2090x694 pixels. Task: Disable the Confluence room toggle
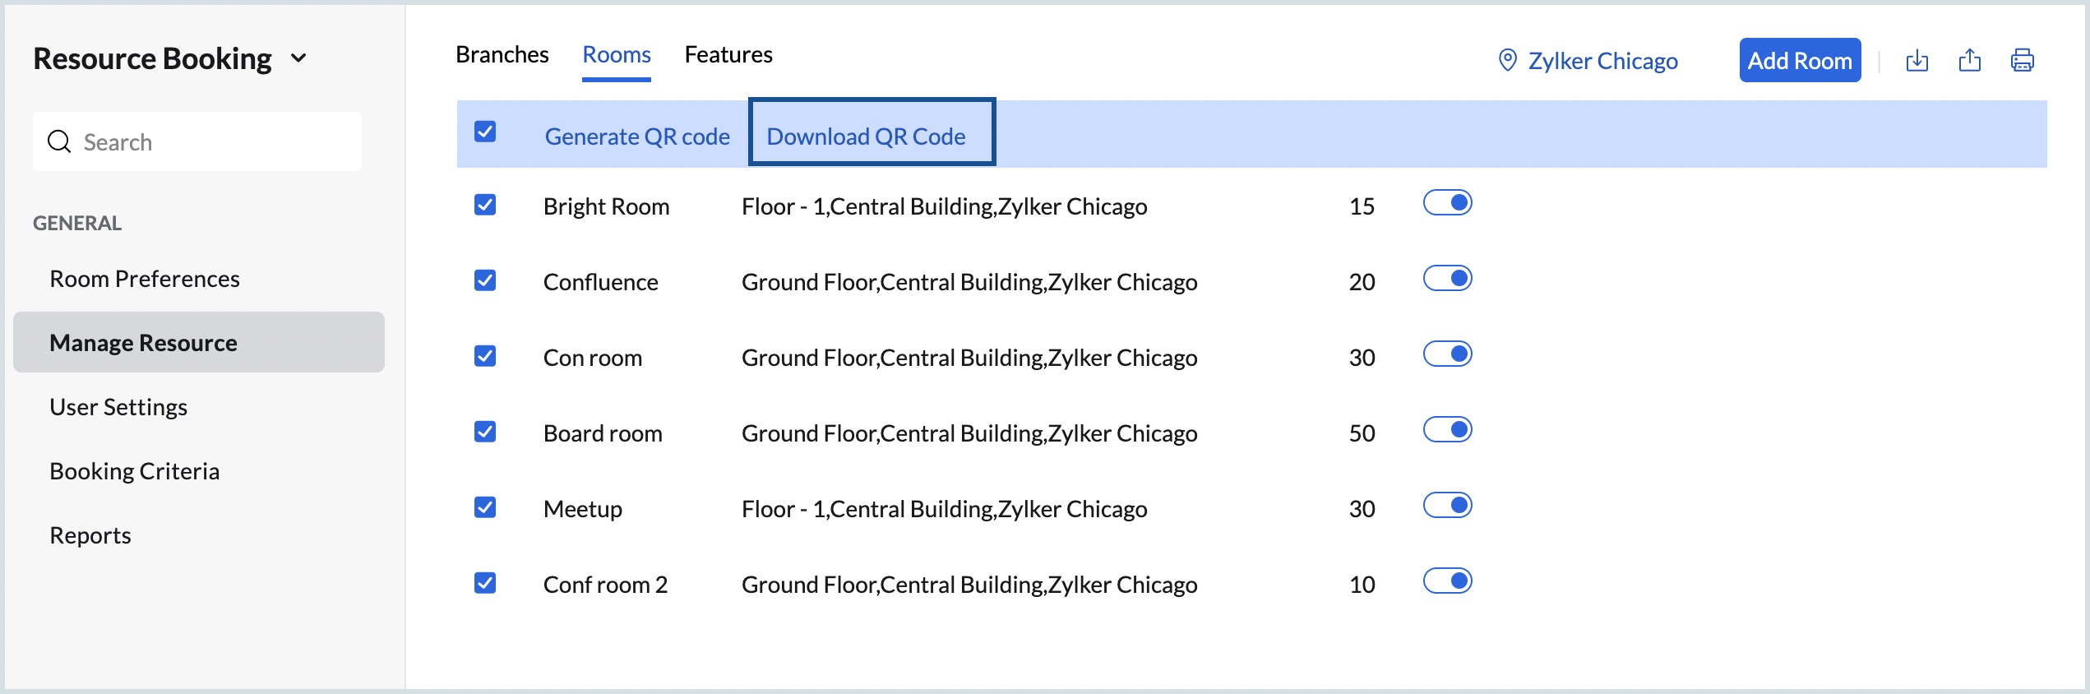point(1447,279)
